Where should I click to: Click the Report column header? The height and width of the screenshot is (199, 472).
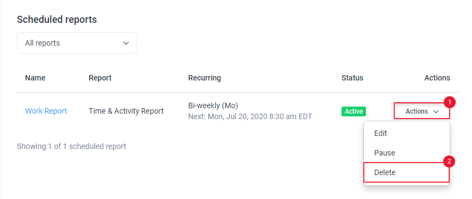(x=100, y=78)
